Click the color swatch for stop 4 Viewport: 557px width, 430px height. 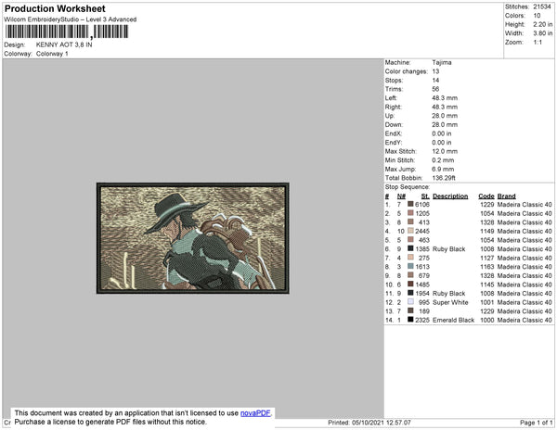pyautogui.click(x=410, y=231)
